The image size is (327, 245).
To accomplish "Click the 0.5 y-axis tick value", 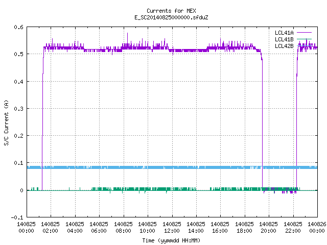I will (x=18, y=54).
